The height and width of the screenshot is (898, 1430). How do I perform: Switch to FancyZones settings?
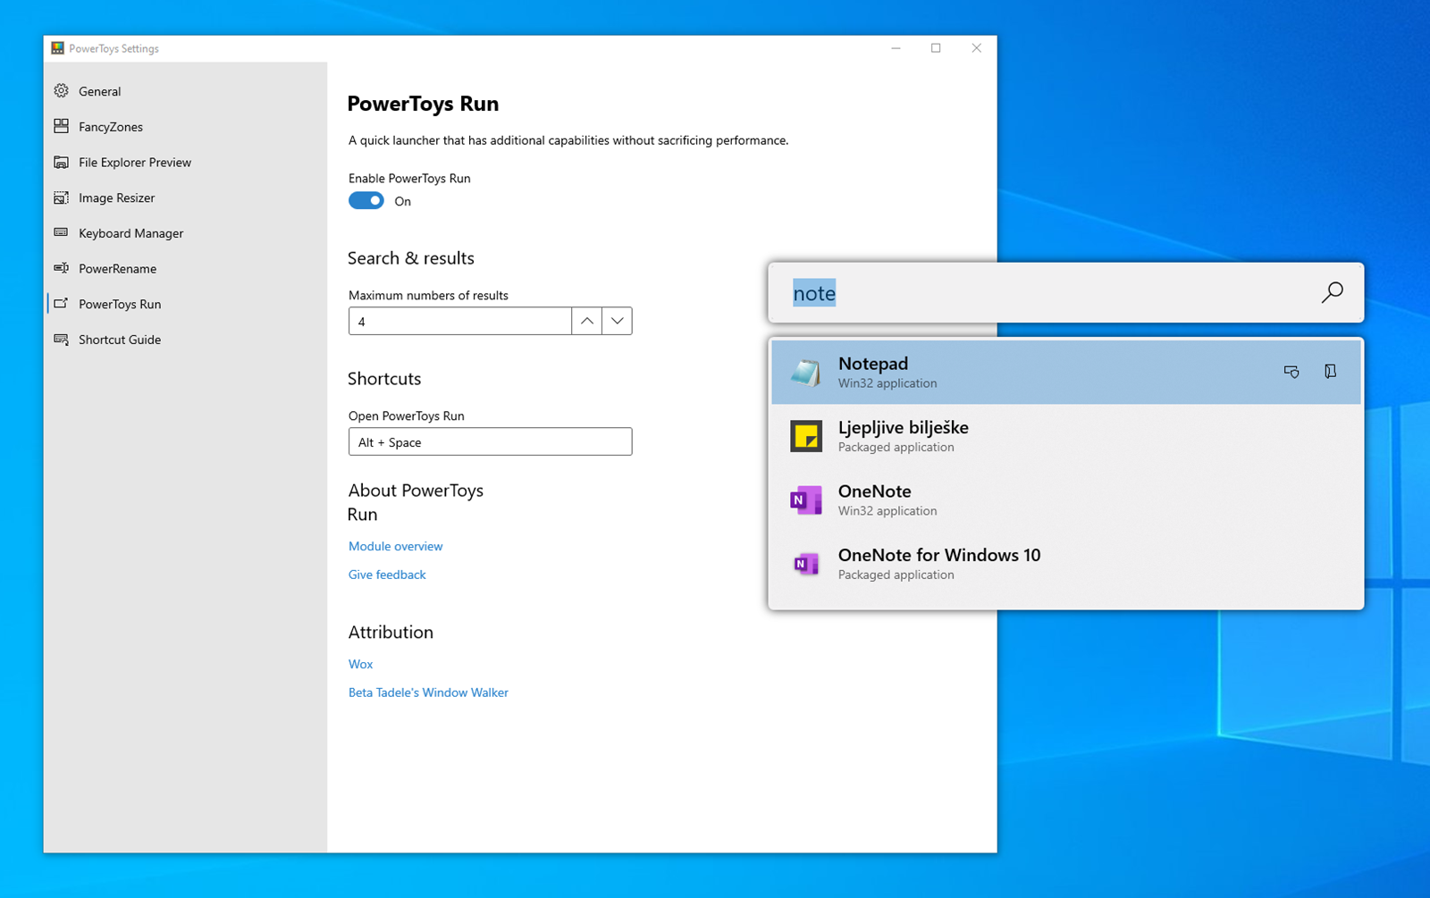click(x=186, y=126)
